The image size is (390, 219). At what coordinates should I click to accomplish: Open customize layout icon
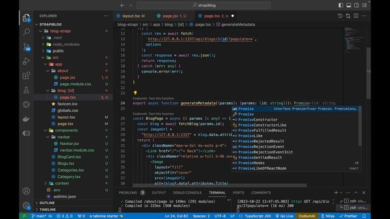[x=364, y=5]
